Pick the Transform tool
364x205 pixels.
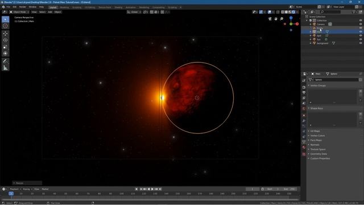(5, 54)
